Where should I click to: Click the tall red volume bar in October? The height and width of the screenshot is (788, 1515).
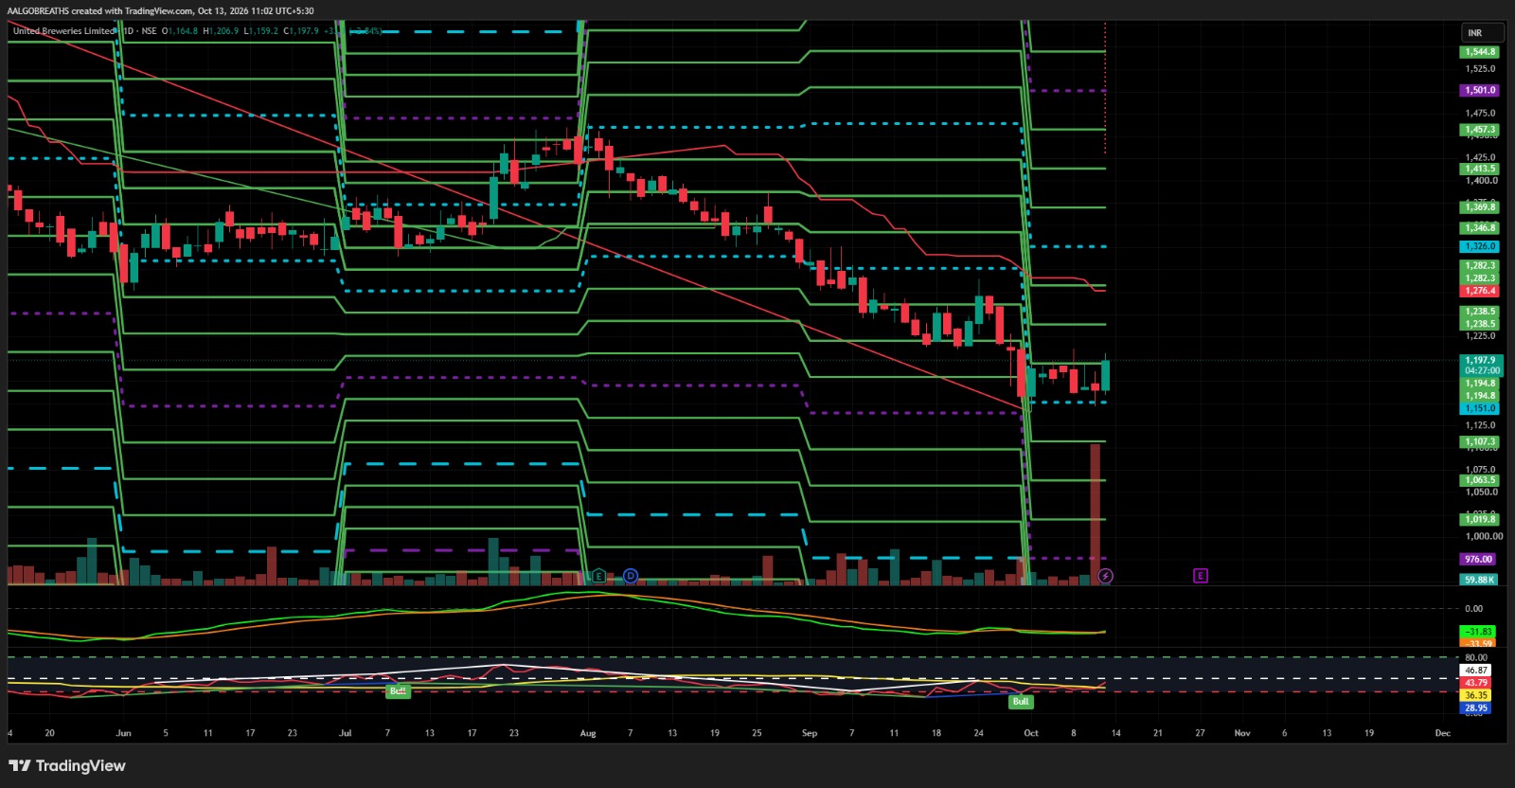point(1096,513)
